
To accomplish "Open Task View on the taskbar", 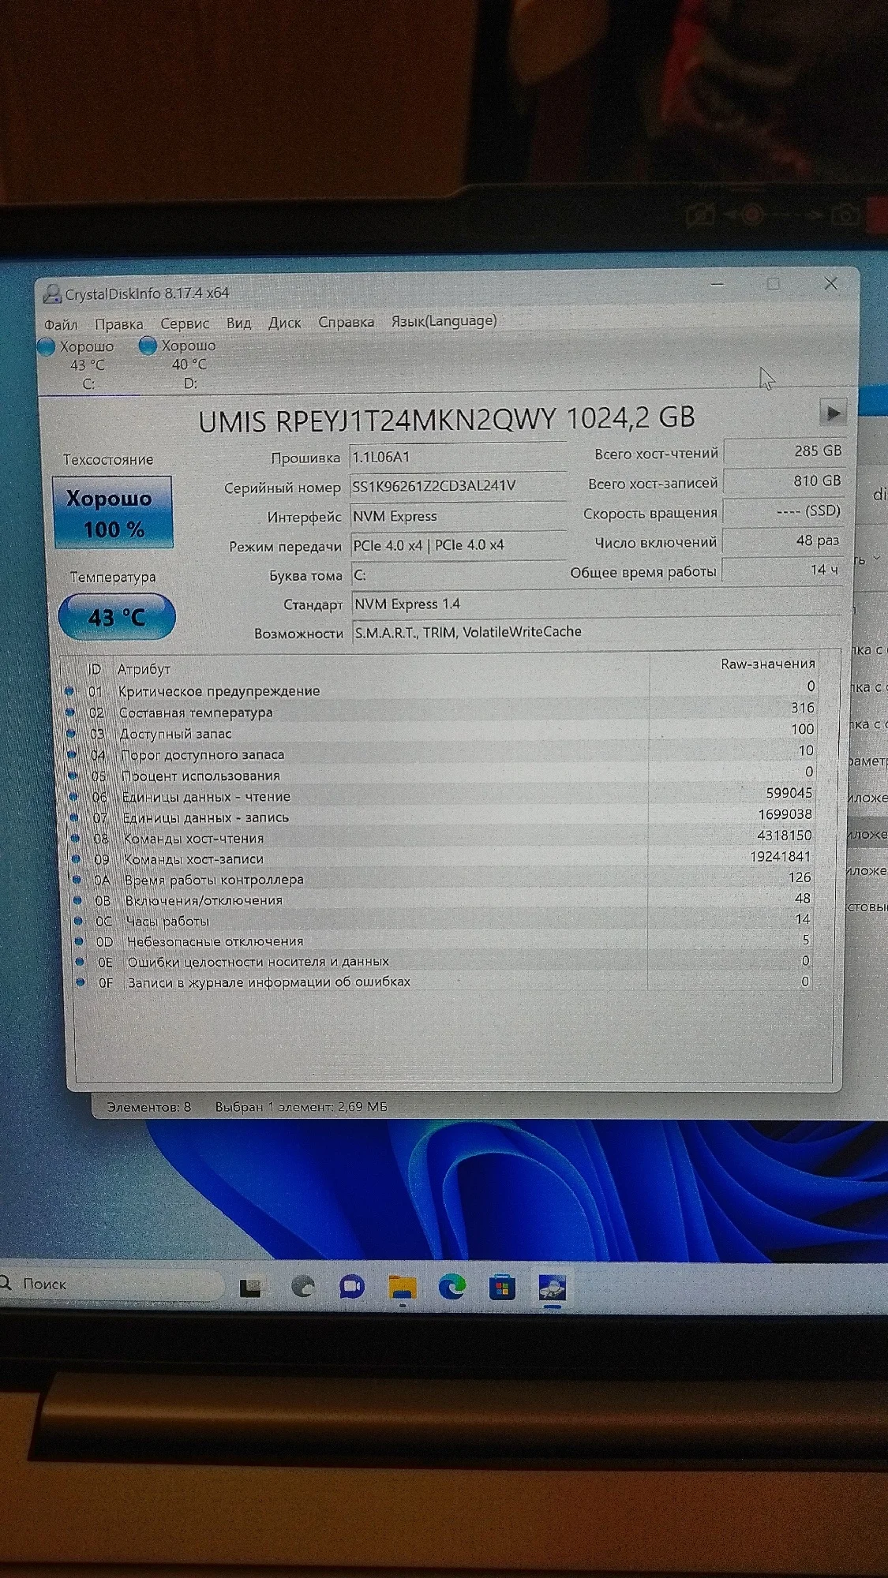I will click(251, 1288).
